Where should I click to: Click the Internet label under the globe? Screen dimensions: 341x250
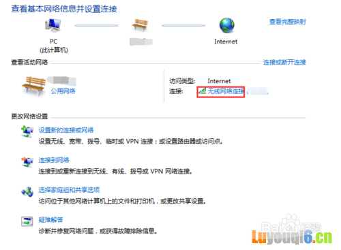coord(226,42)
